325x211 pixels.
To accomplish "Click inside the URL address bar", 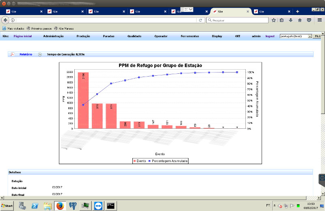I will coord(106,20).
